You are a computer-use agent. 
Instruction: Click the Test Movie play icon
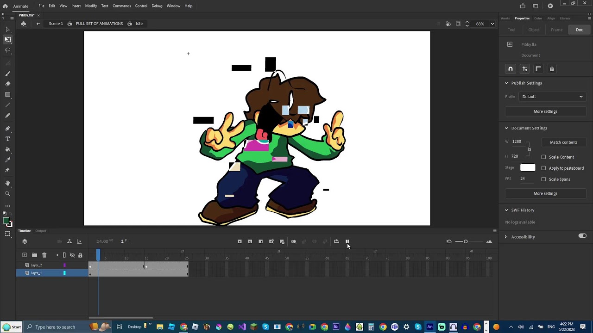pyautogui.click(x=550, y=6)
